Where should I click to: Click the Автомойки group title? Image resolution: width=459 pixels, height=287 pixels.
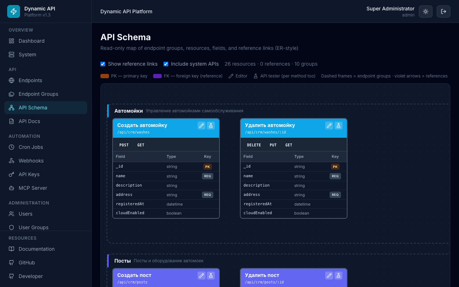[x=129, y=111]
